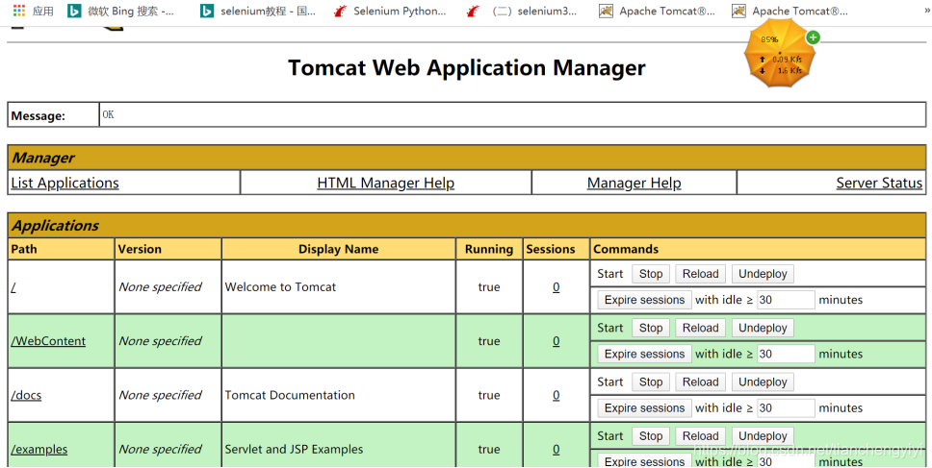Open the Manager Help link
Image resolution: width=932 pixels, height=468 pixels.
click(x=634, y=183)
